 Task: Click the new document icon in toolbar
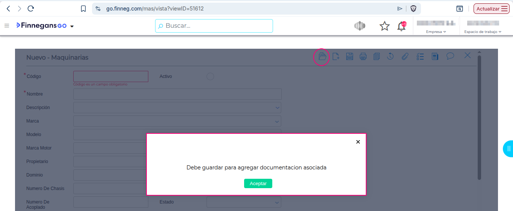click(x=336, y=57)
